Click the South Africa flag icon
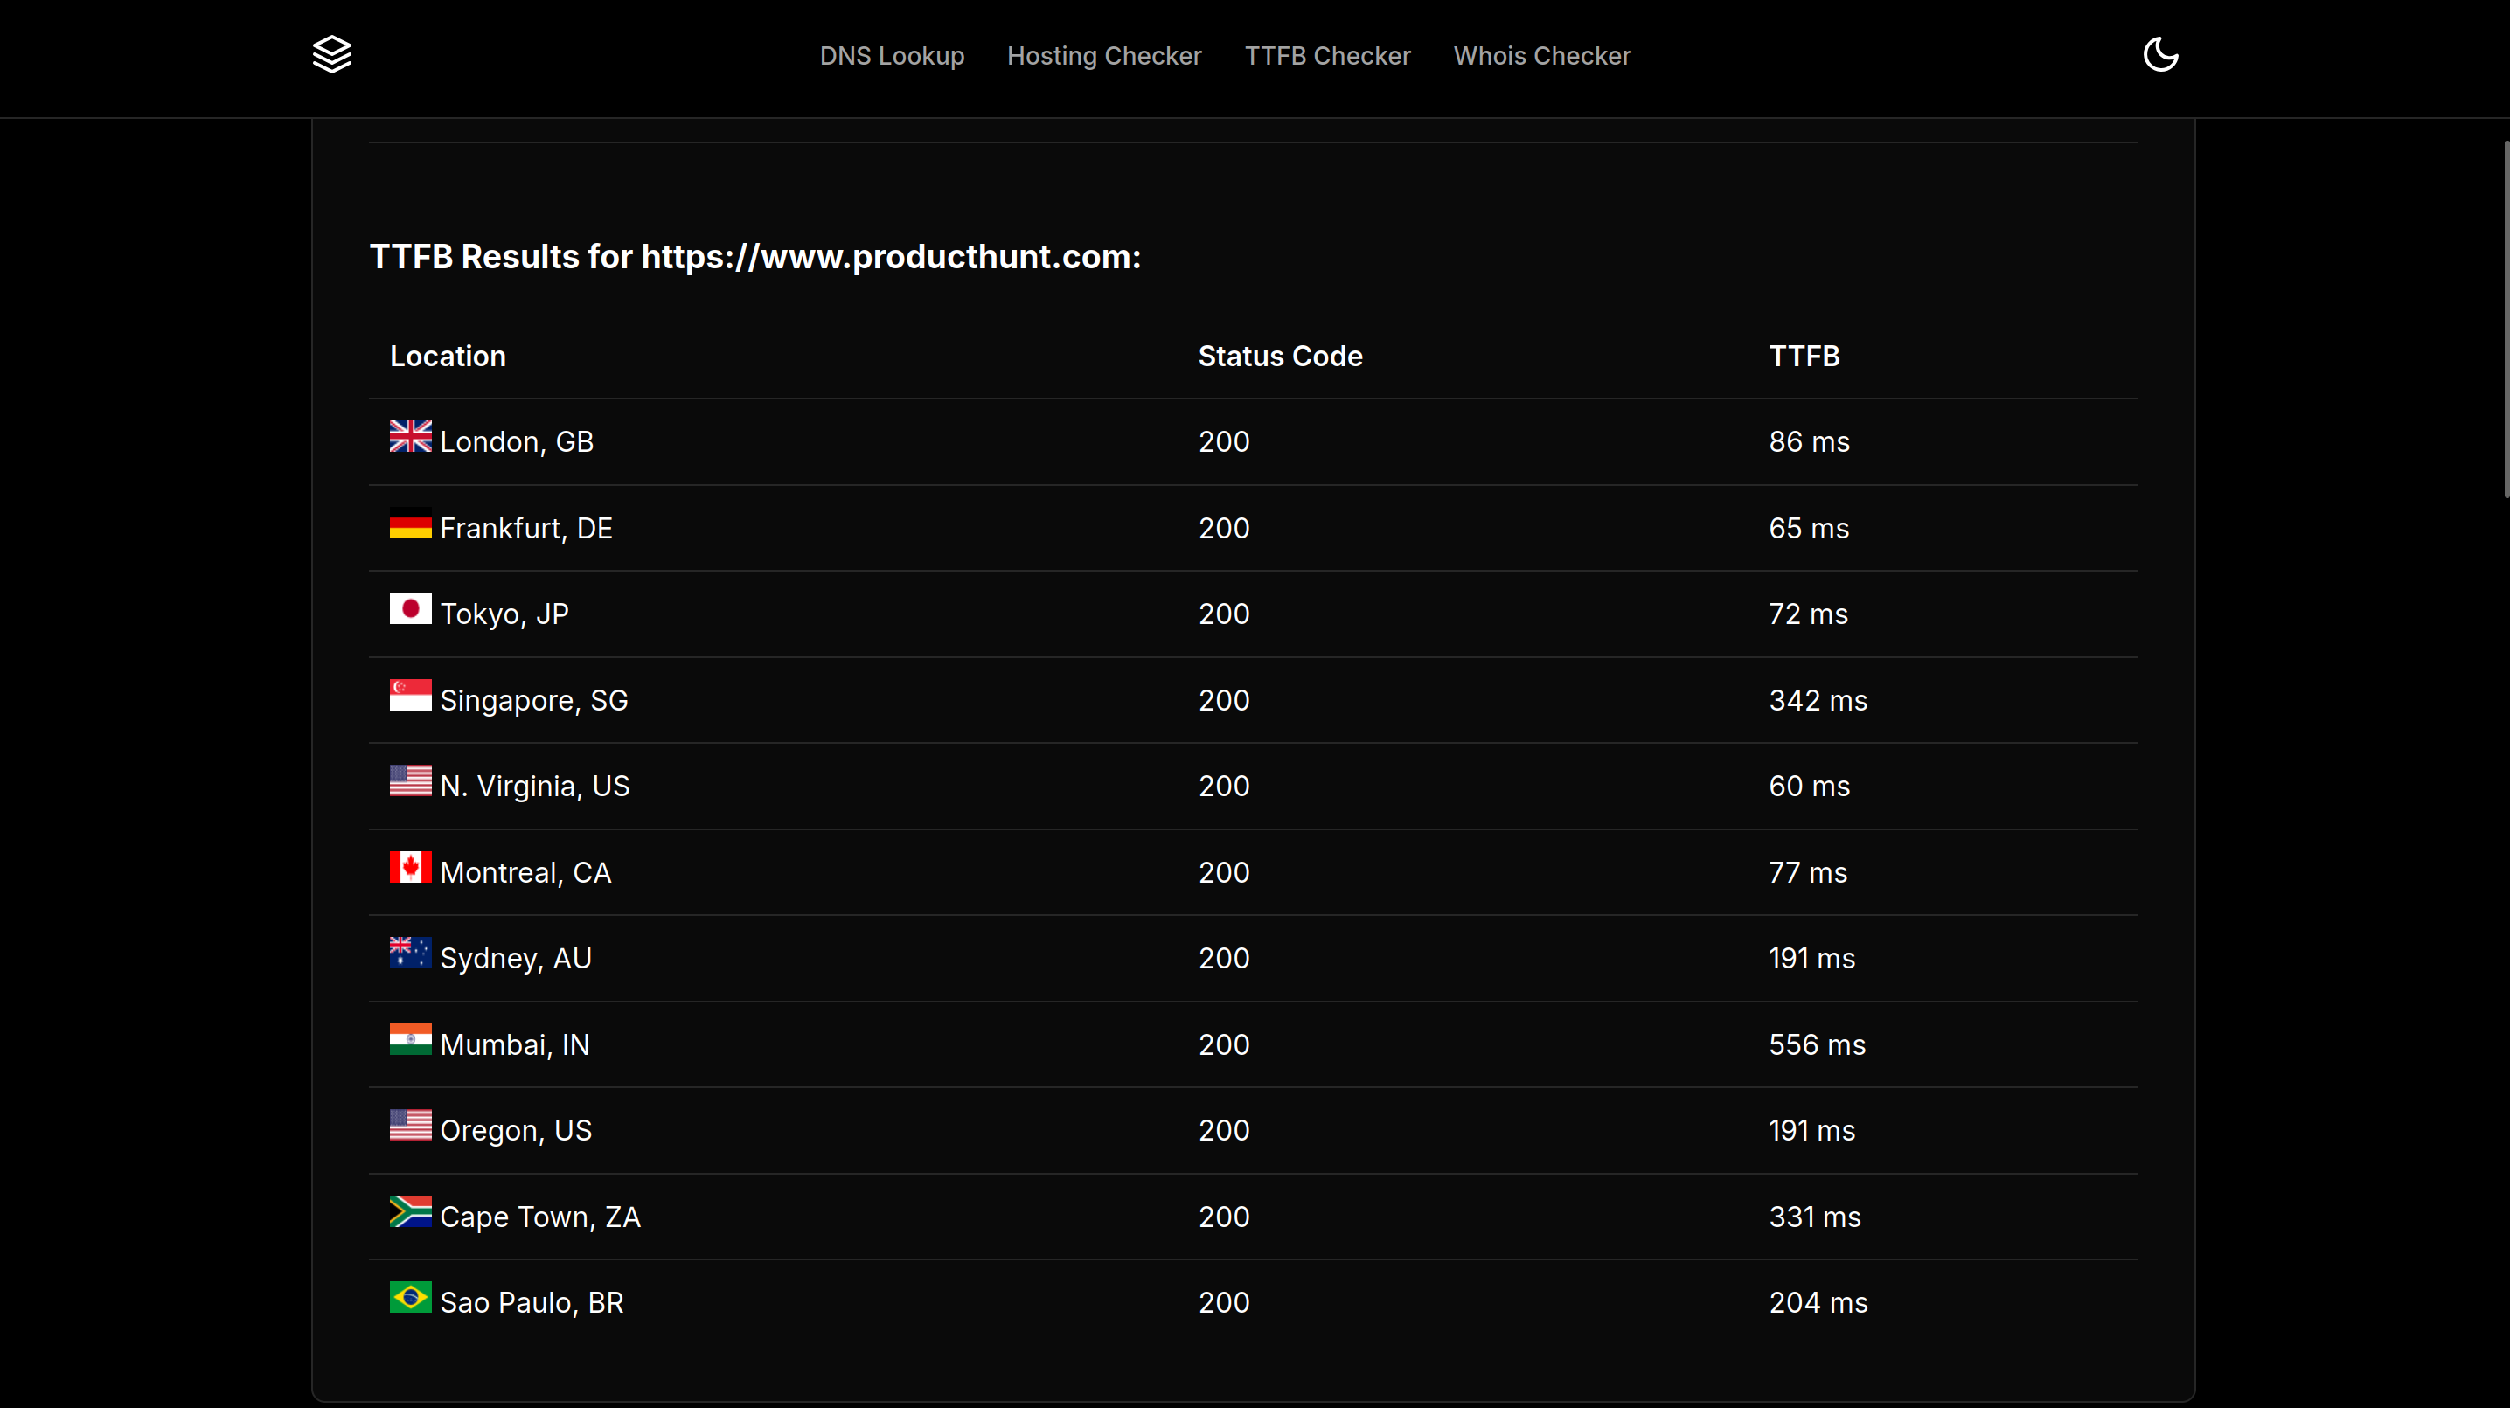This screenshot has width=2510, height=1408. [x=410, y=1211]
